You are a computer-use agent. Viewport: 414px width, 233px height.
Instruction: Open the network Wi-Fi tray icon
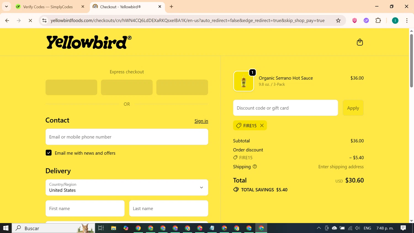click(x=350, y=228)
